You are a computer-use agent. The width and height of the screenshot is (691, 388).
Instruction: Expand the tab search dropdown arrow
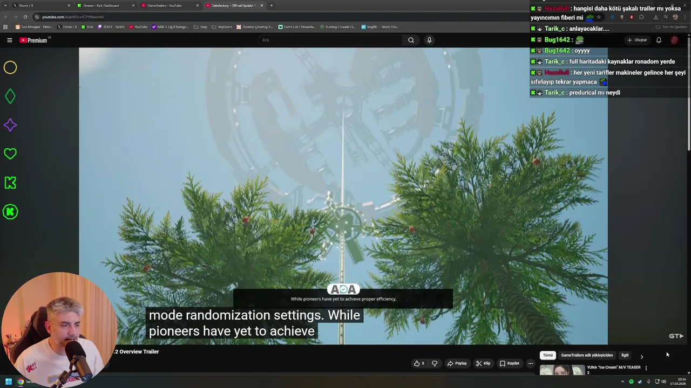pyautogui.click(x=4, y=5)
